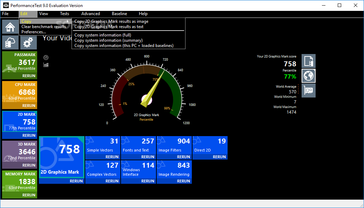Screen dimensions: 364x208
Task: Open the File menu
Action: [x=5, y=14]
